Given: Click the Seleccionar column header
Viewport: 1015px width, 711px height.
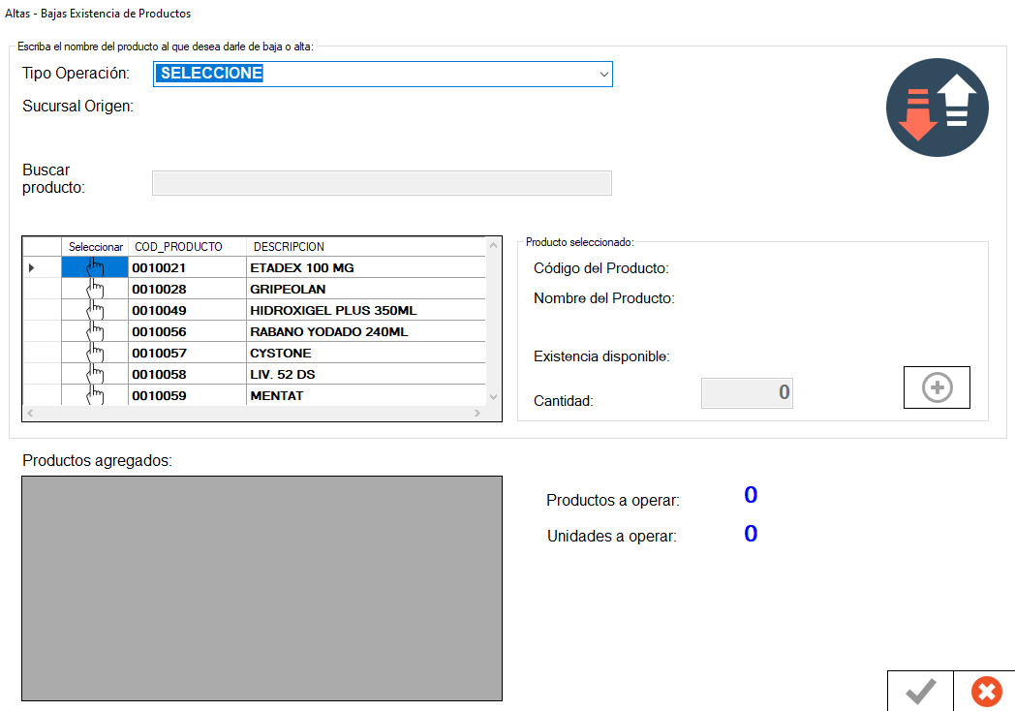Looking at the screenshot, I should pyautogui.click(x=95, y=247).
